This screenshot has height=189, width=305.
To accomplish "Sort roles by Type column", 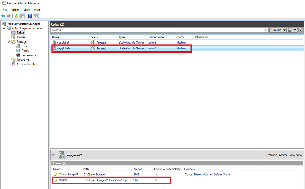I will click(122, 37).
